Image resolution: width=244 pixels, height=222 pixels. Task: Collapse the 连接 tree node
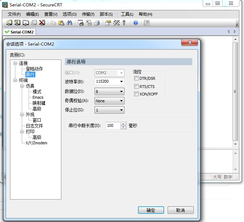15,63
